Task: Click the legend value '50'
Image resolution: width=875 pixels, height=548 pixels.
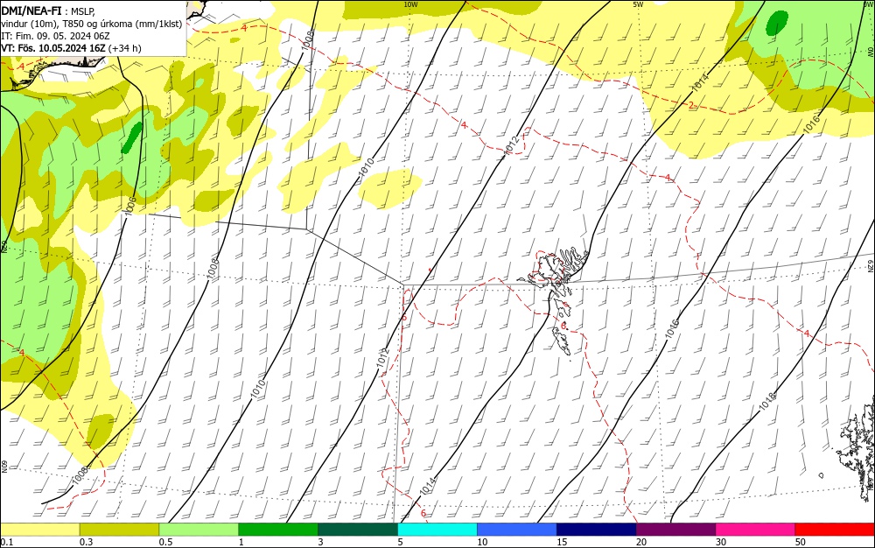Action: coord(801,542)
